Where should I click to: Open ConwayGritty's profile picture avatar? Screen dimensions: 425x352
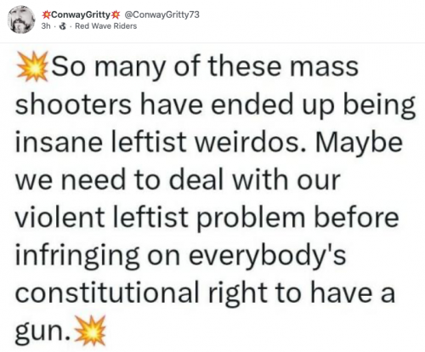click(21, 20)
